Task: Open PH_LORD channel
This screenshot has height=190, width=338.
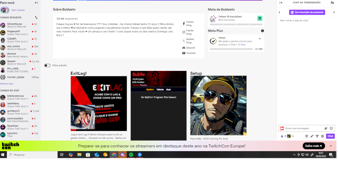Action: coord(20,70)
